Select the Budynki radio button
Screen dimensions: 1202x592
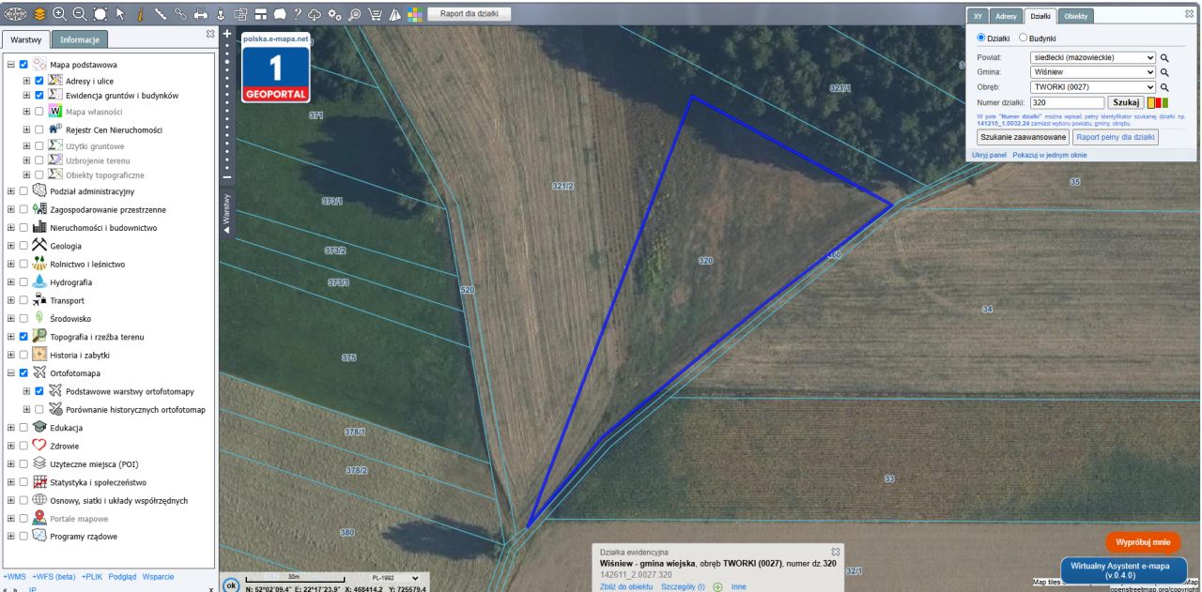point(1024,38)
